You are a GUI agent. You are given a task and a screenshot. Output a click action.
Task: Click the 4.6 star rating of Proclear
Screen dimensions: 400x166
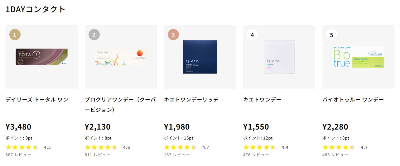(107, 147)
